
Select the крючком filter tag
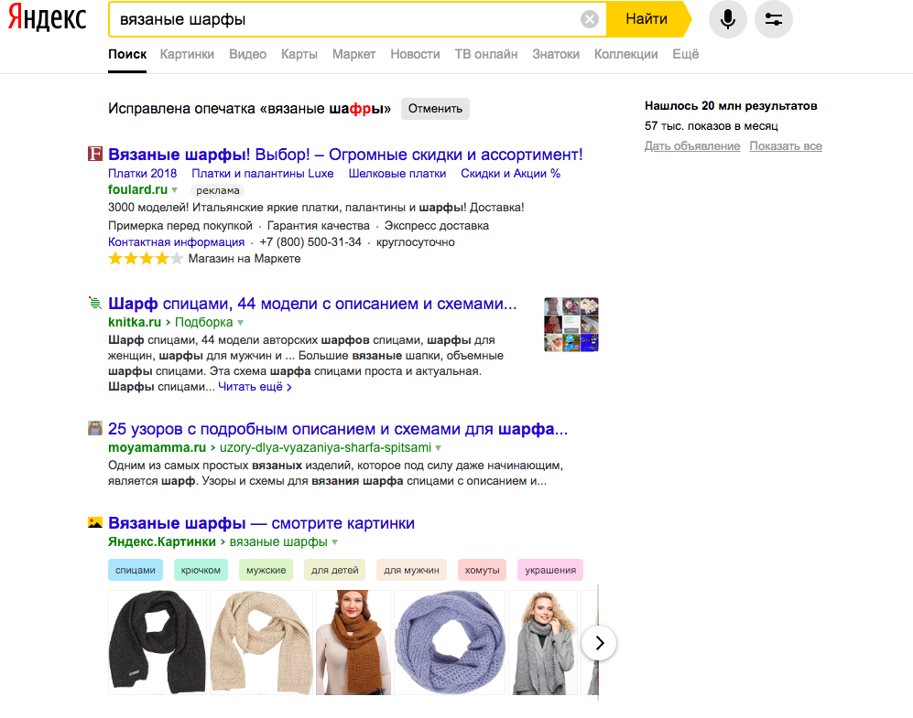coord(201,571)
